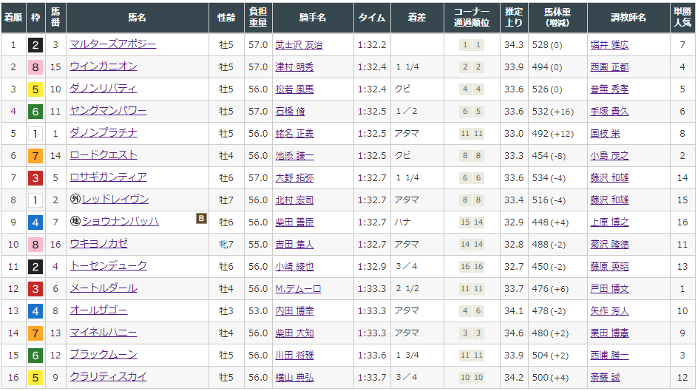Image resolution: width=698 pixels, height=391 pixels.
Task: Click the 馬名 column header
Action: pyautogui.click(x=137, y=17)
